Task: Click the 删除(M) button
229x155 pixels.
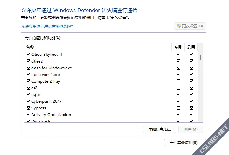Action: pos(191,129)
